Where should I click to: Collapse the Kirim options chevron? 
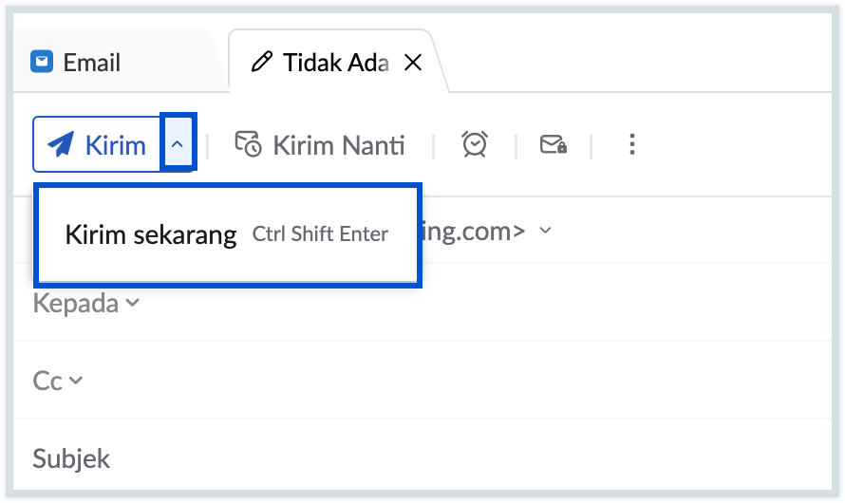(178, 144)
